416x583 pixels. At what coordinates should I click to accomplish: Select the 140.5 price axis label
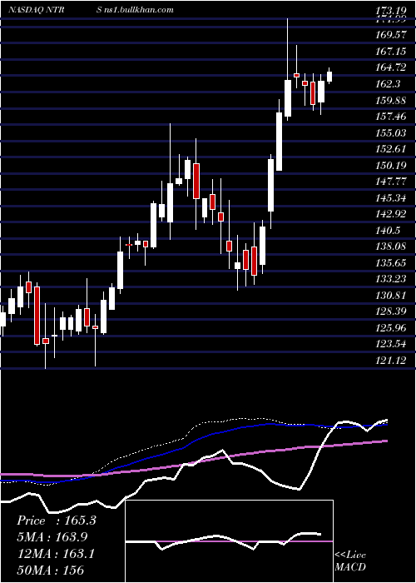point(389,231)
